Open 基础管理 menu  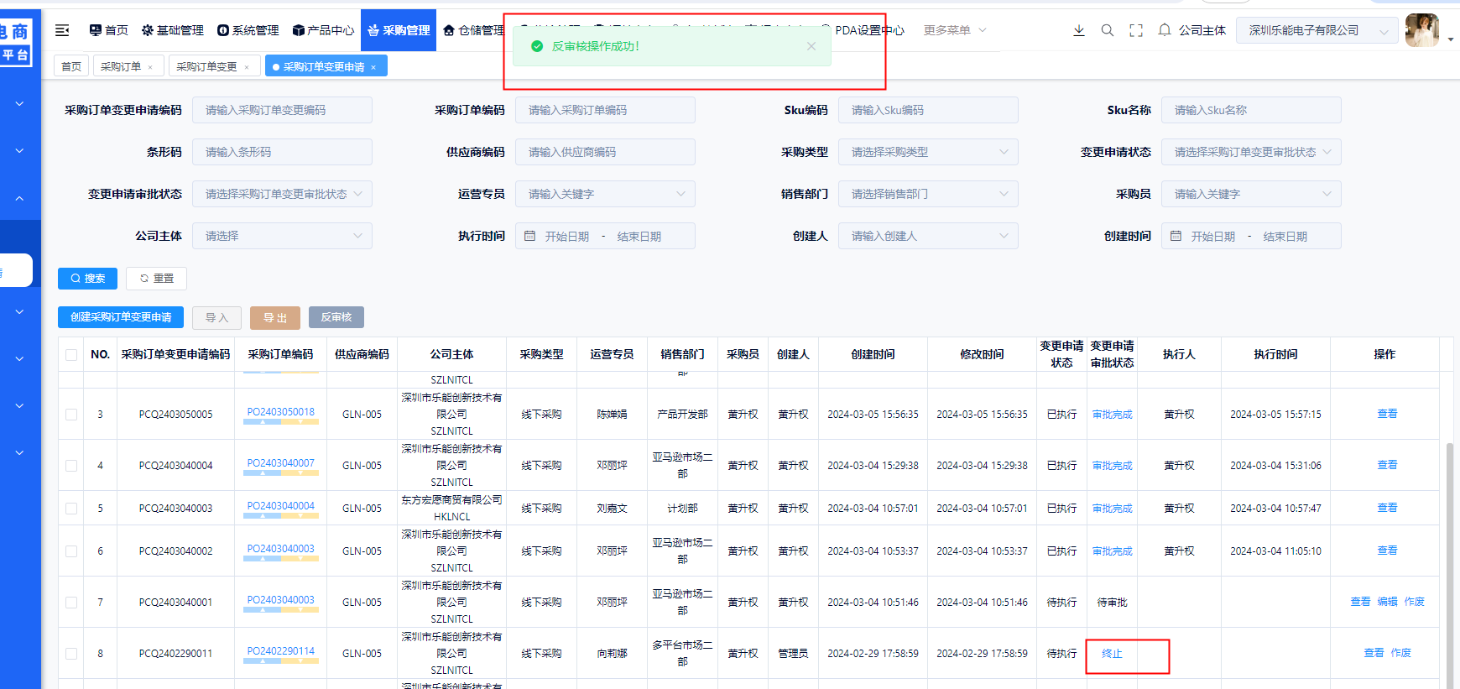(172, 30)
